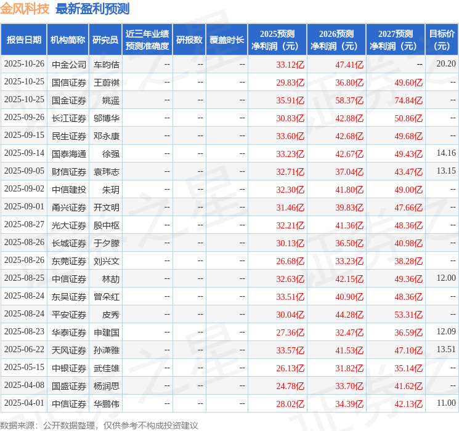
Task: Select the 机构简称 column header
Action: [68, 40]
